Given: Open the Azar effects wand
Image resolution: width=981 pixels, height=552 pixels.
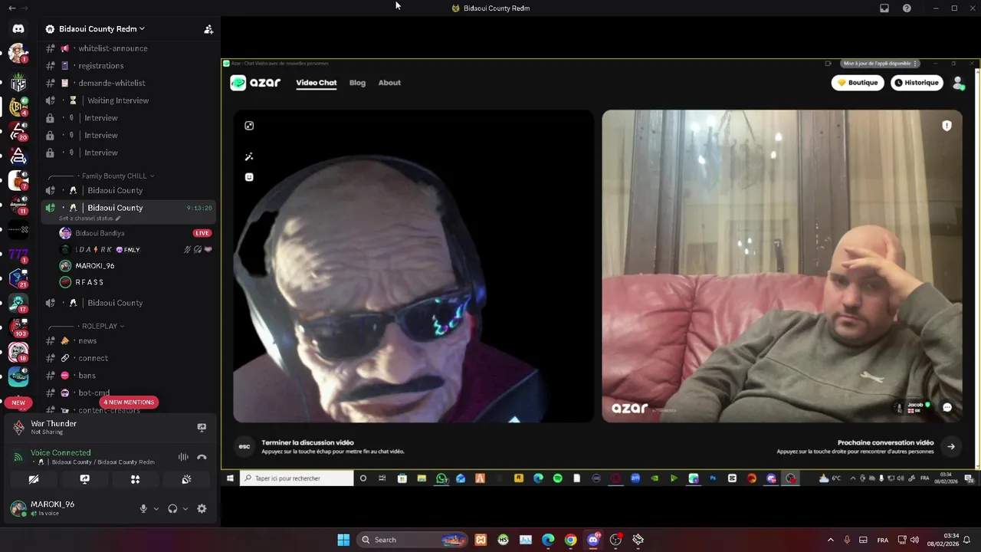Looking at the screenshot, I should pyautogui.click(x=249, y=156).
